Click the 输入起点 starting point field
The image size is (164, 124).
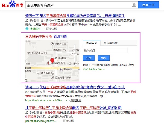coord(105,51)
